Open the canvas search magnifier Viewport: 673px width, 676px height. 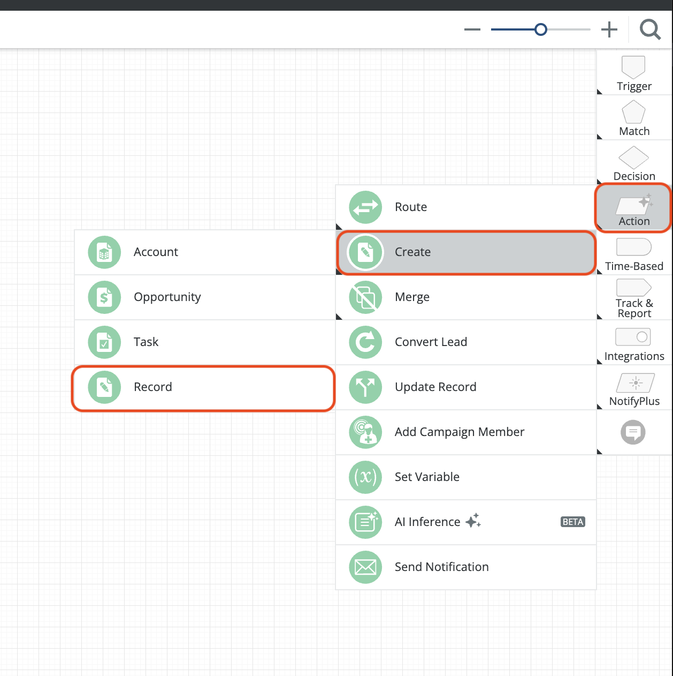[x=650, y=29]
